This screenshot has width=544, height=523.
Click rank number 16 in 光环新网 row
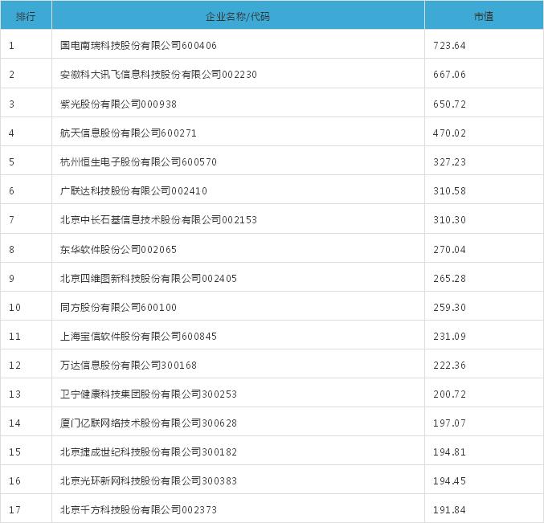pyautogui.click(x=15, y=481)
